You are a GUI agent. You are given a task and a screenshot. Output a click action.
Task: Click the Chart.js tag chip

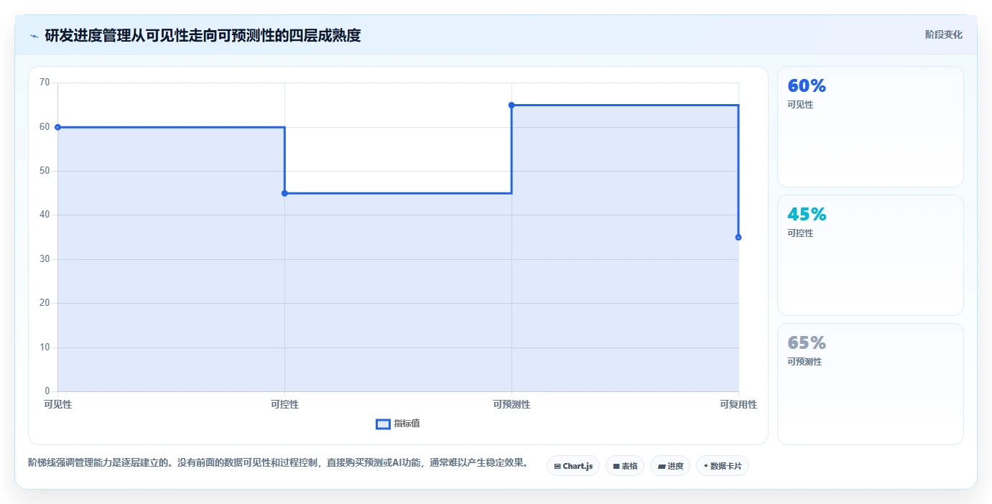(573, 466)
